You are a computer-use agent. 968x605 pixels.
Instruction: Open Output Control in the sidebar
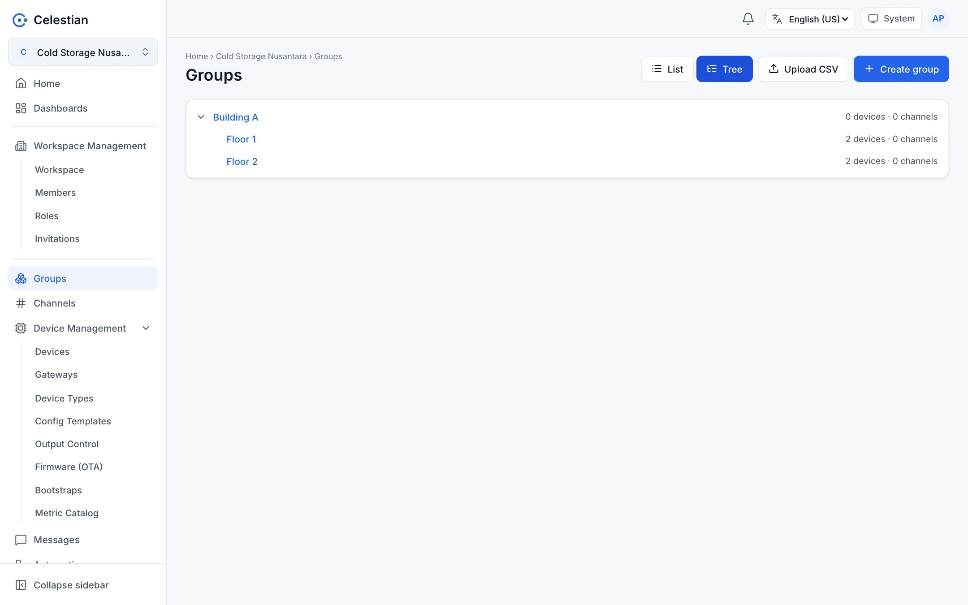[x=67, y=444]
